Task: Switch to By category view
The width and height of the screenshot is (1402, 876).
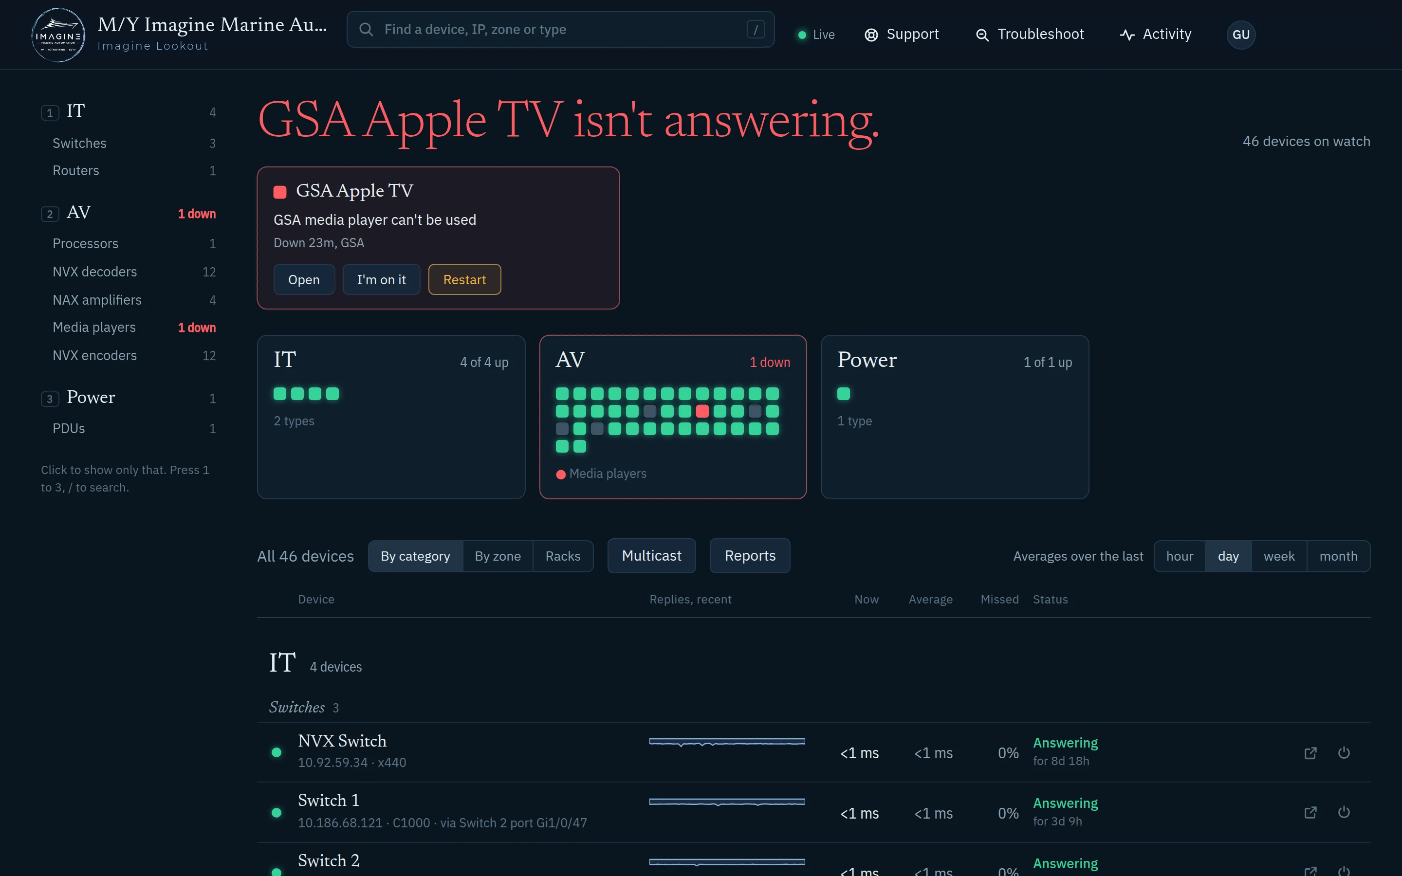Action: click(x=415, y=556)
